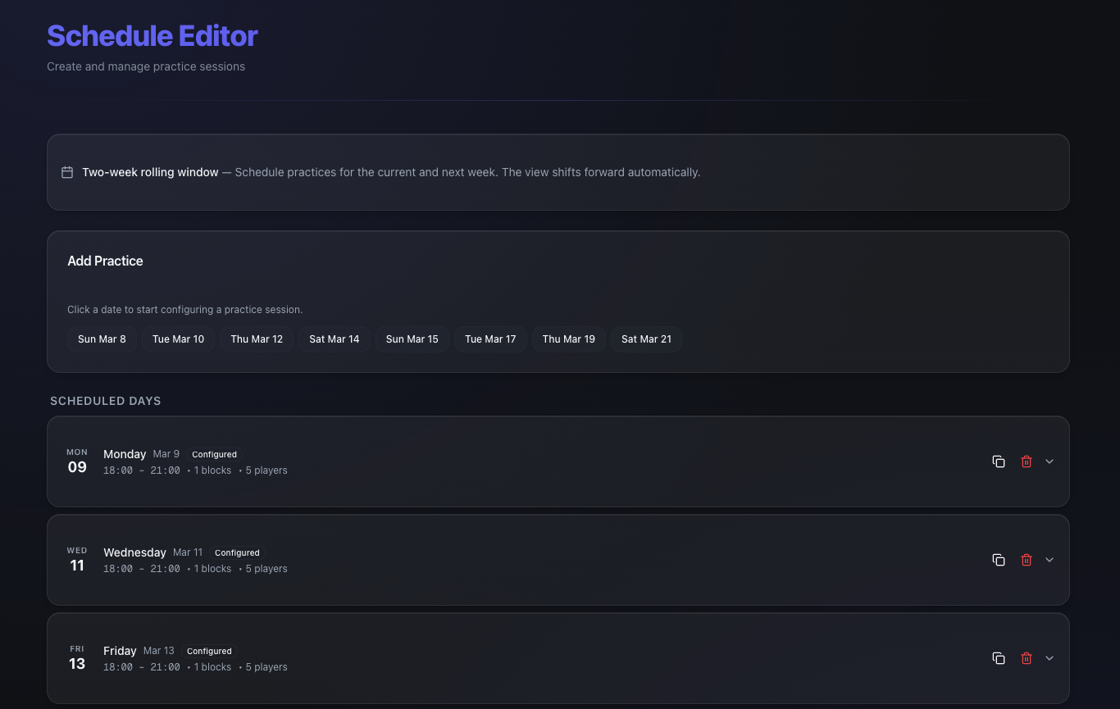Expand the Monday practice details

coord(1050,461)
